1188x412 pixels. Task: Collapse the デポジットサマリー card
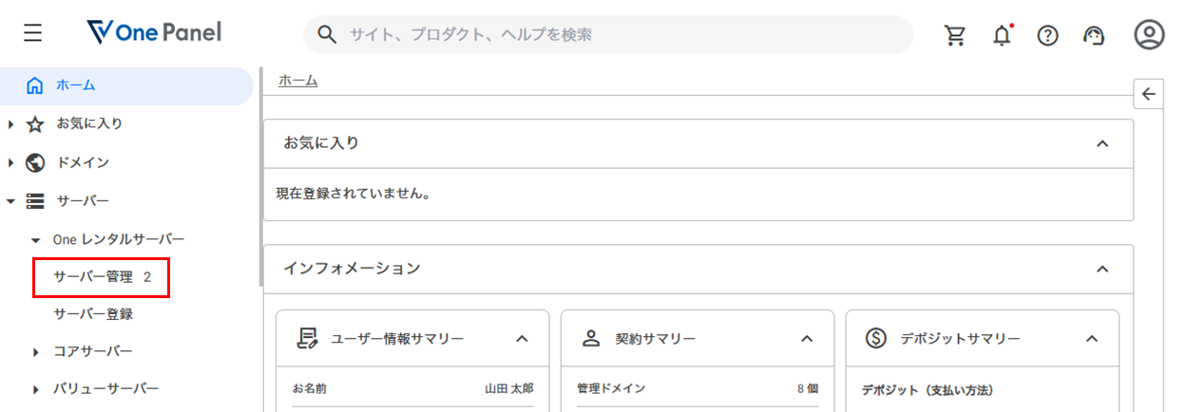click(x=1092, y=338)
